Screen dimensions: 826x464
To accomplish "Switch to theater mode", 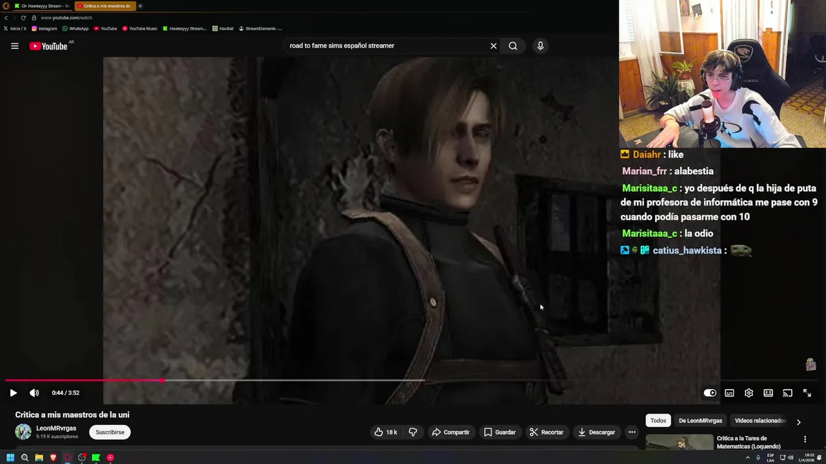I will click(x=768, y=393).
